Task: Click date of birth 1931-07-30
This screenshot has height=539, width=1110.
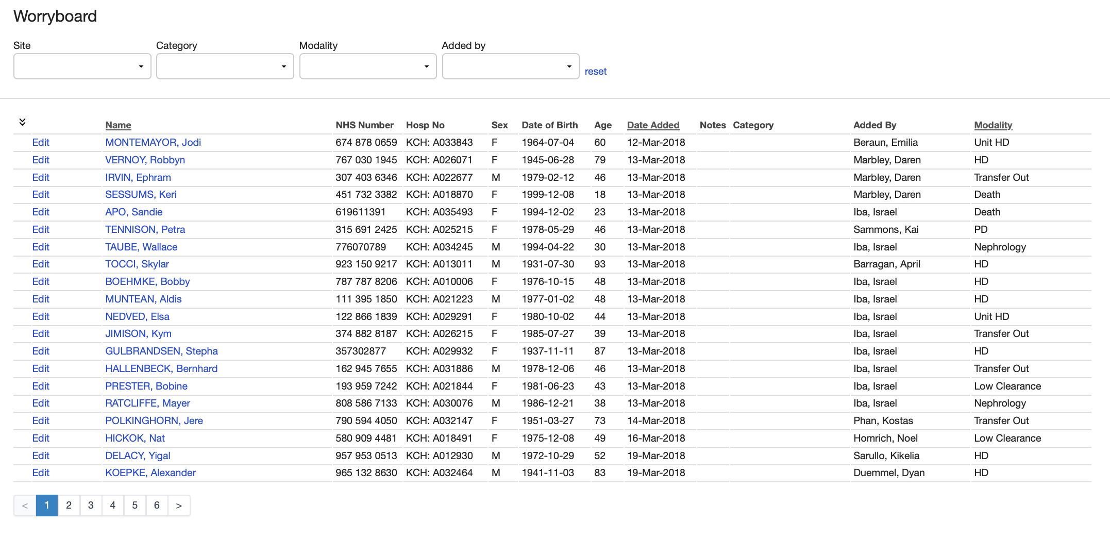Action: pyautogui.click(x=548, y=264)
